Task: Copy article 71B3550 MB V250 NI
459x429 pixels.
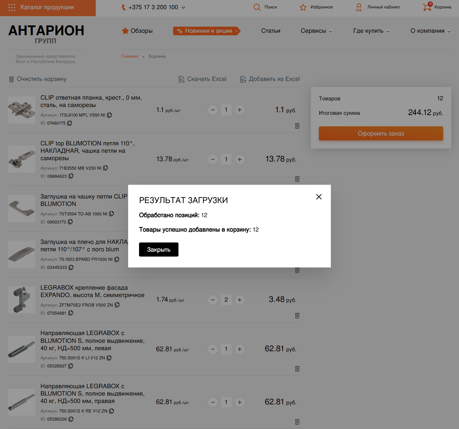Action: (106, 168)
